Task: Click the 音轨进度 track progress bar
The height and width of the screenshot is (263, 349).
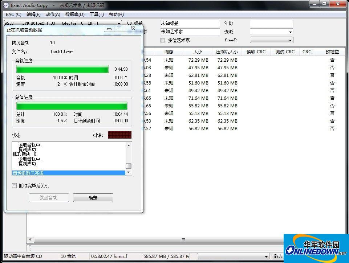Action: tap(62, 69)
